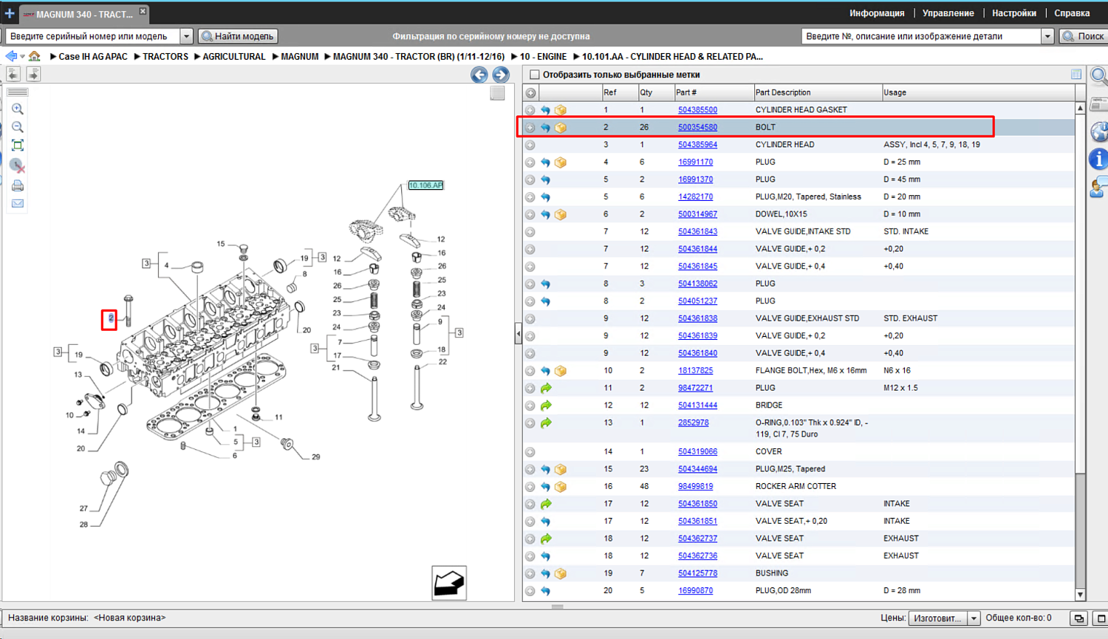
Task: Click the green arrow icon in the BRIDGE row
Action: click(546, 406)
